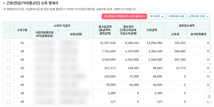The width and height of the screenshot is (214, 107).
Task: Click the 21,537,630 total income cell
Action: pos(105,43)
